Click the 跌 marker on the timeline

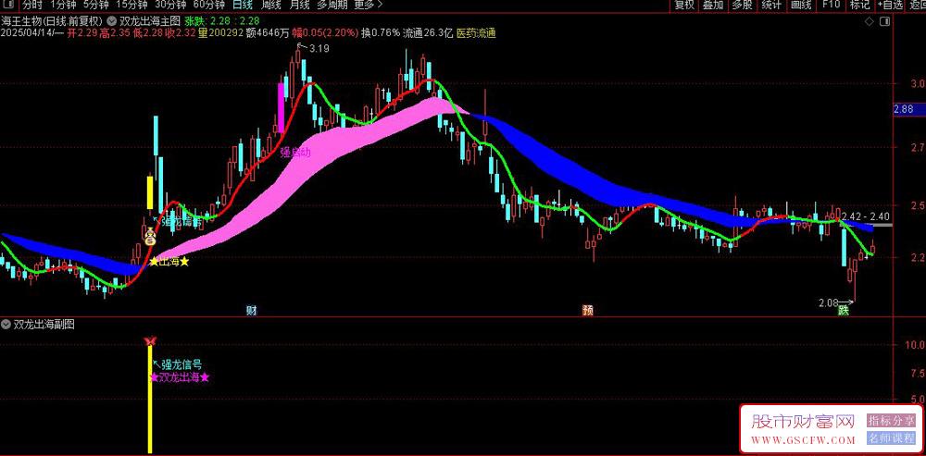pos(845,311)
